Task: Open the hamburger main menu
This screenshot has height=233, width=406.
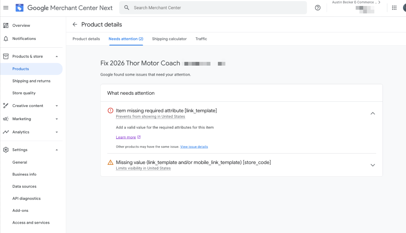Action: click(x=6, y=8)
